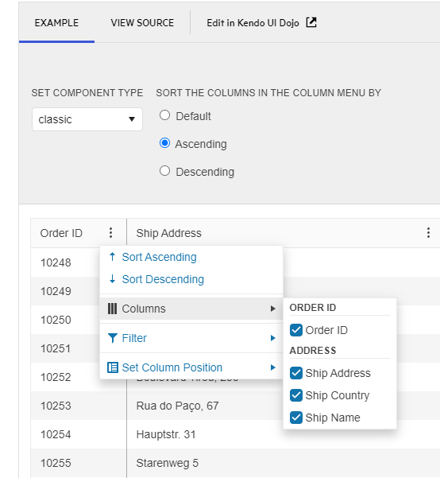Expand the Set Column Position submenu arrow
This screenshot has height=478, width=440.
pyautogui.click(x=273, y=367)
